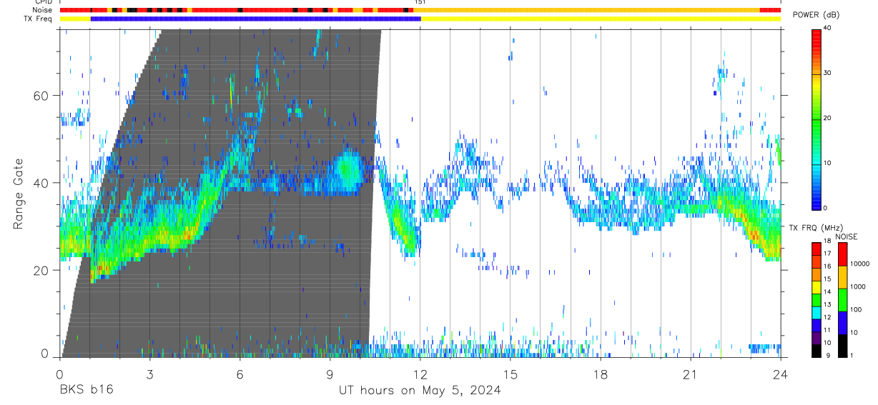Click the x-axis tick label '3'
Image resolution: width=878 pixels, height=405 pixels.
[149, 374]
